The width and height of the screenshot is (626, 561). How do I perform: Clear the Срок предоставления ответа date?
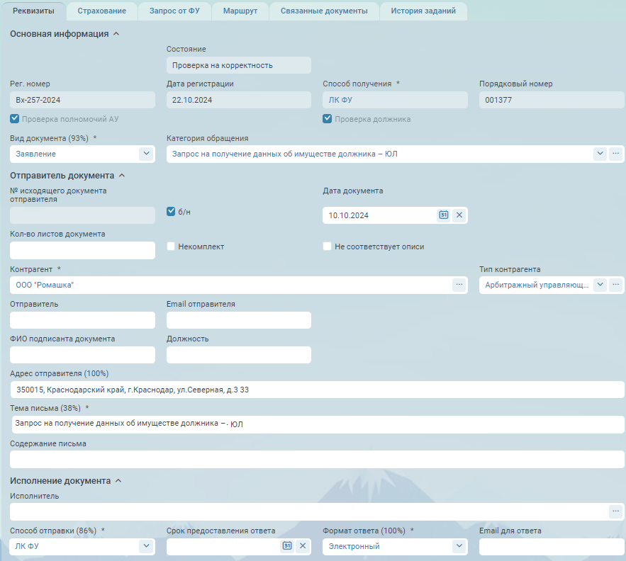click(x=303, y=546)
